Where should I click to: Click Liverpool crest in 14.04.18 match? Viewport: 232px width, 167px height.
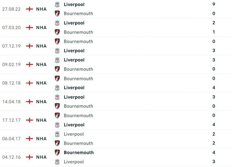pos(57,97)
